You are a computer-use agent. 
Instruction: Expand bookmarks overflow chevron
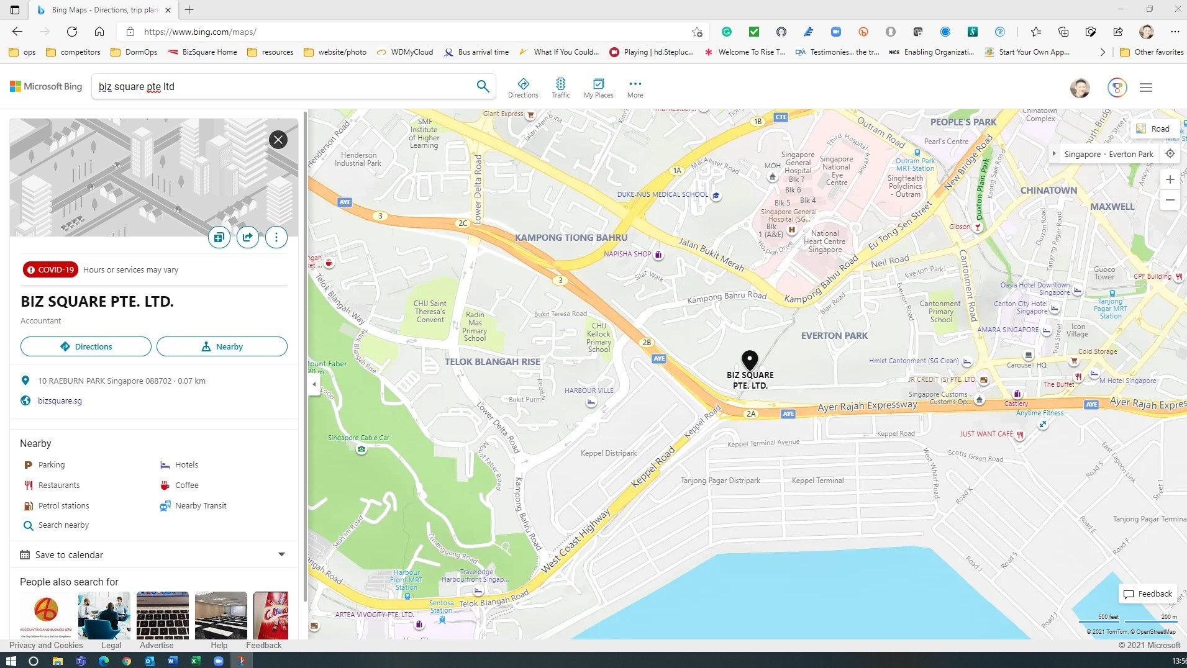point(1103,52)
